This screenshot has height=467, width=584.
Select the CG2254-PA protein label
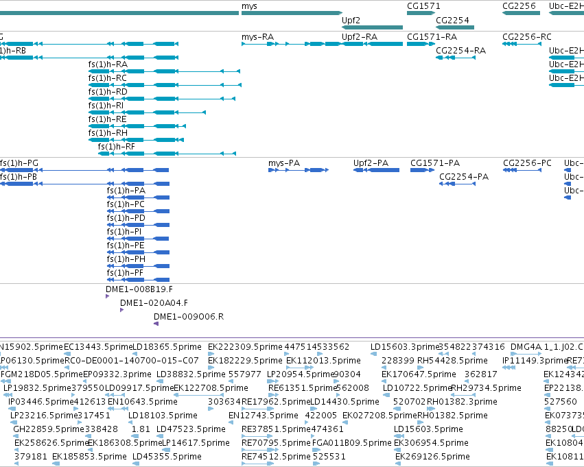464,177
